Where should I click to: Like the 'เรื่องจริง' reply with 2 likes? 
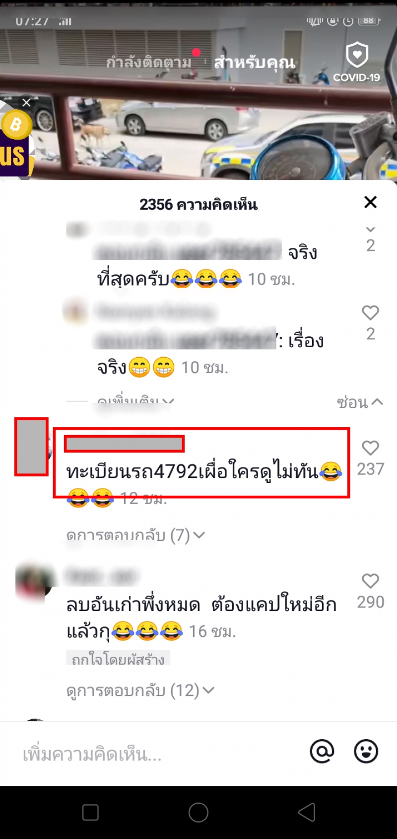[x=370, y=312]
